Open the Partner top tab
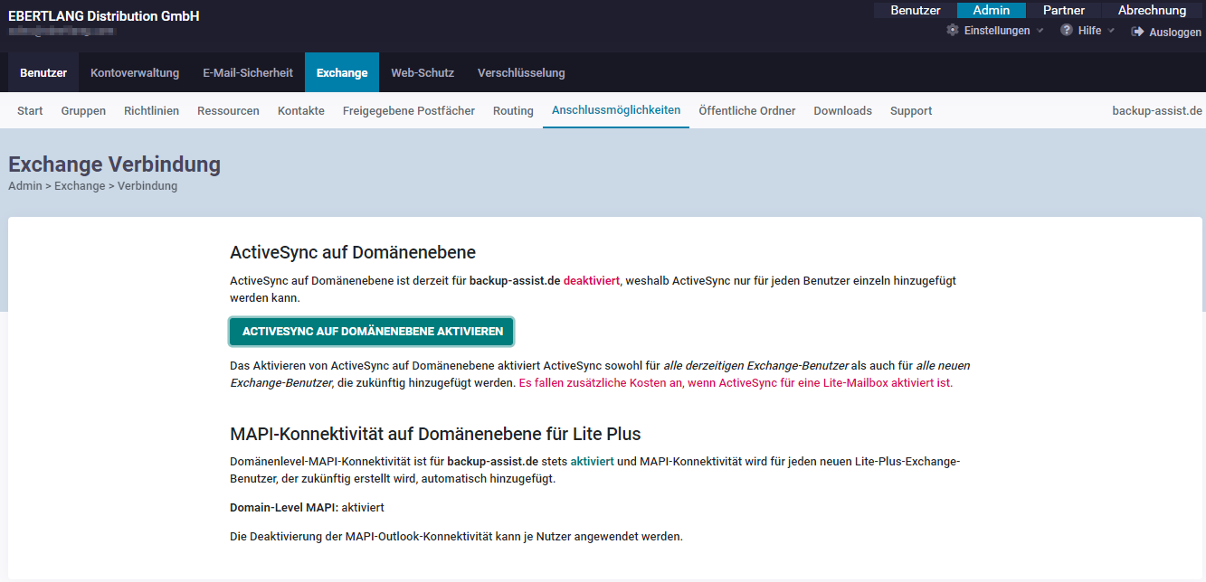 point(1064,11)
